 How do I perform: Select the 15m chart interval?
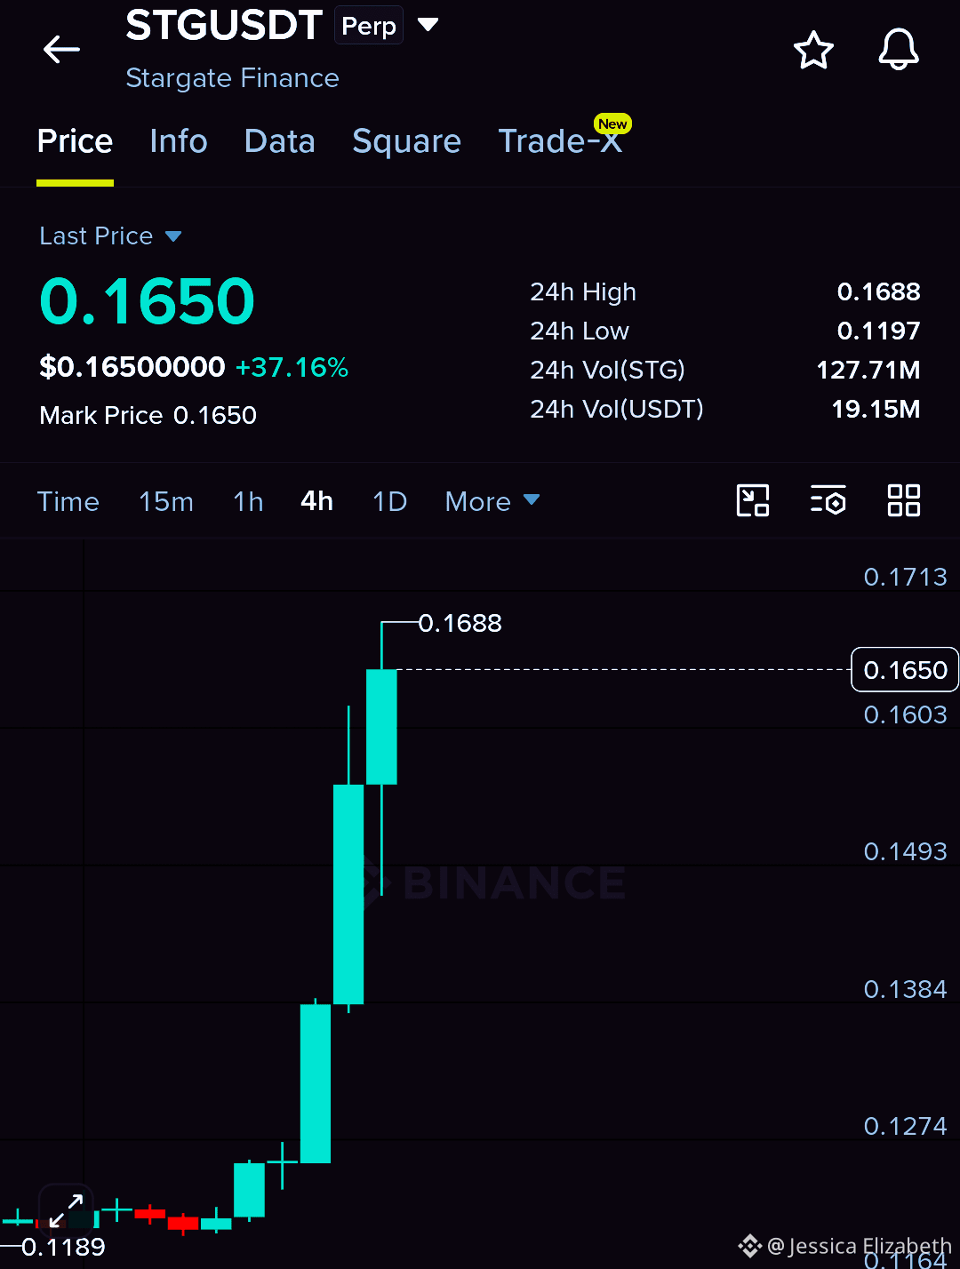166,501
